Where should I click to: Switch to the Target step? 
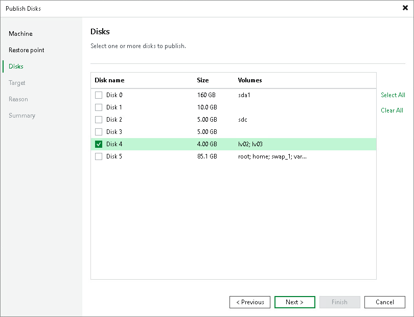(x=17, y=82)
